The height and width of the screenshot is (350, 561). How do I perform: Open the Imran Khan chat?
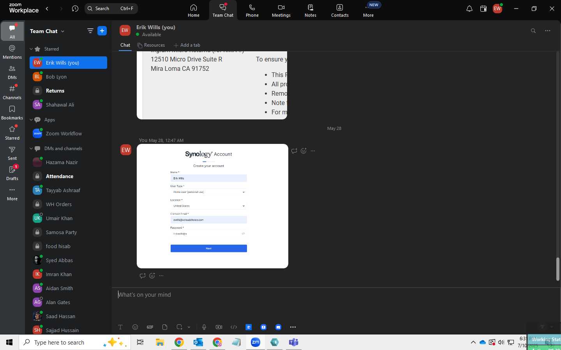(68, 274)
